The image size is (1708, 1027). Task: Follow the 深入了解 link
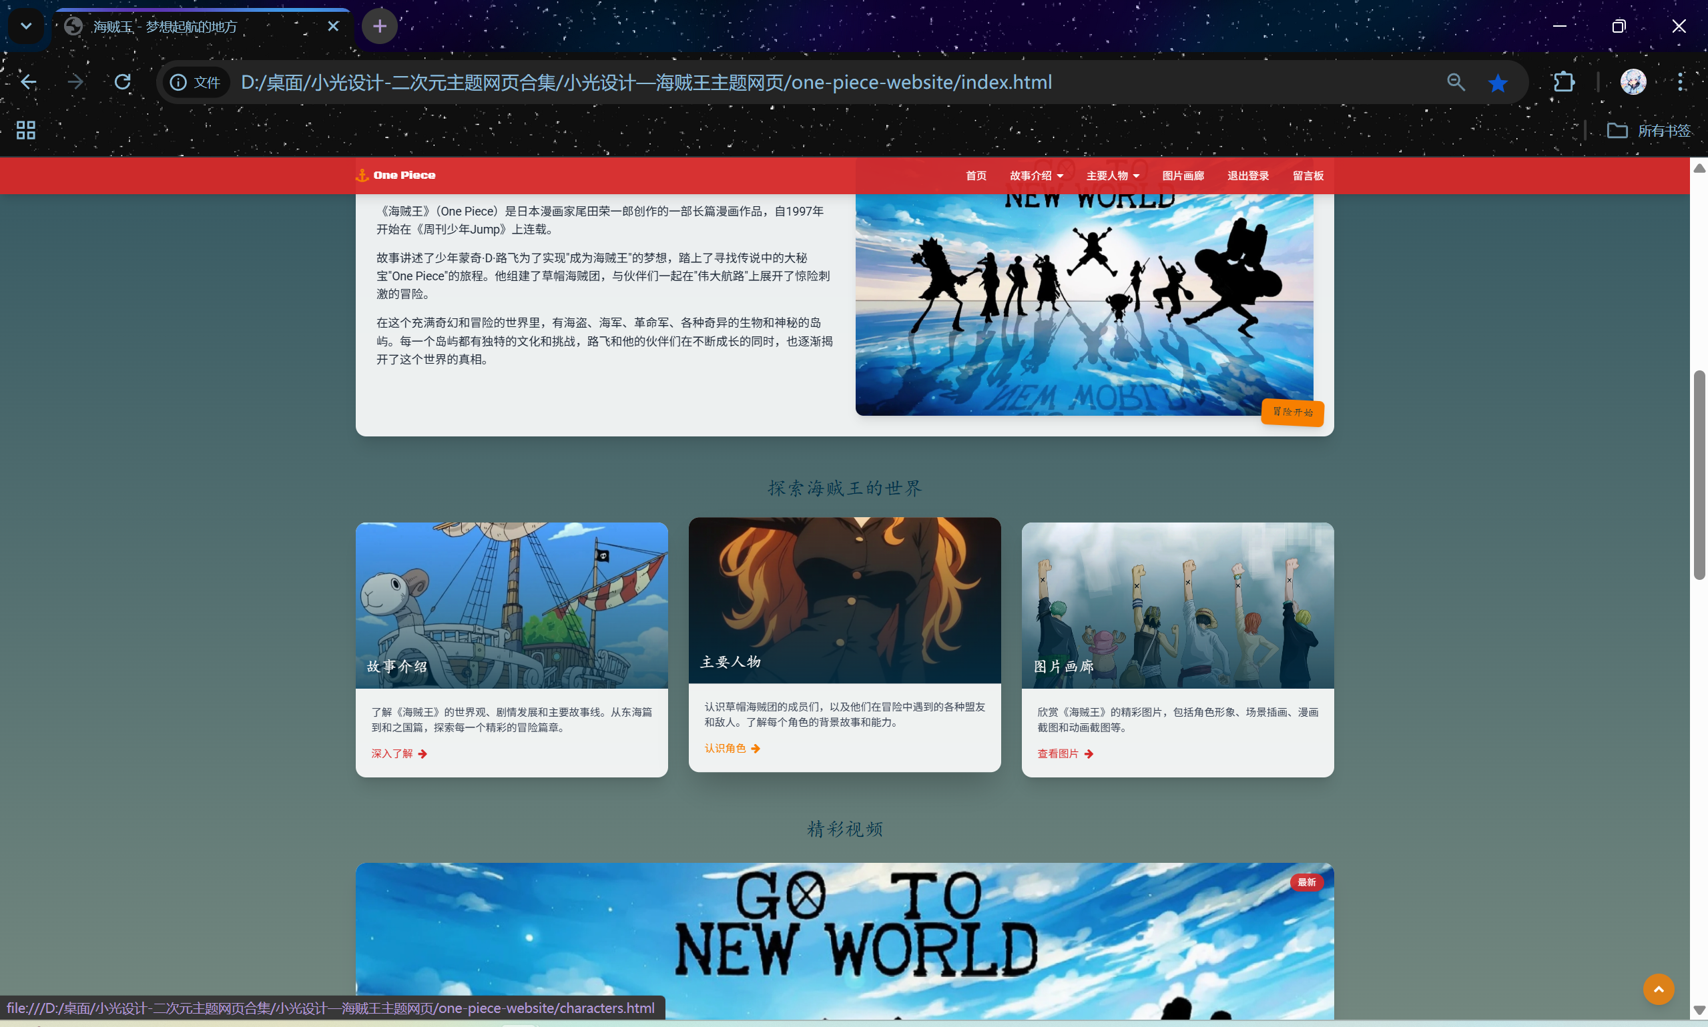point(399,753)
